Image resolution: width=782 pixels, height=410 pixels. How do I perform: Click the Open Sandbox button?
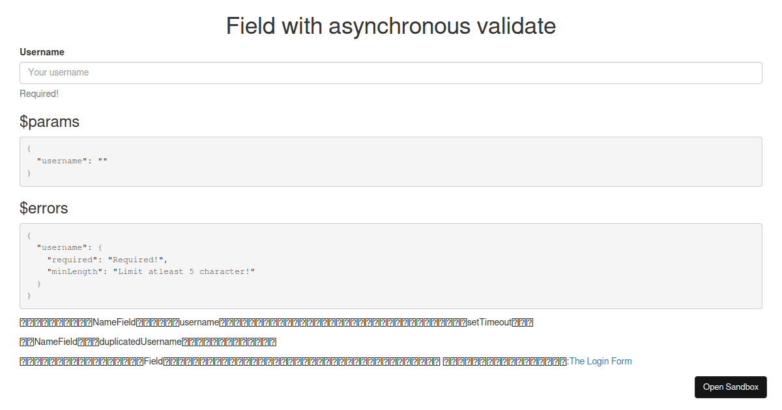point(731,387)
